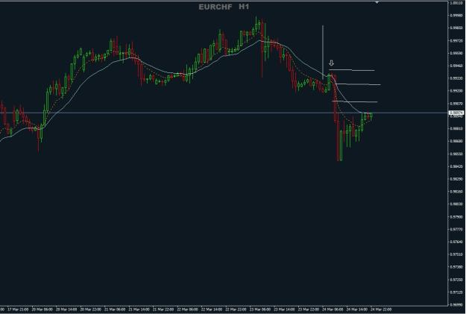This screenshot has height=314, width=466.
Task: Click the 0.98550 price scale label
Action: click(457, 154)
